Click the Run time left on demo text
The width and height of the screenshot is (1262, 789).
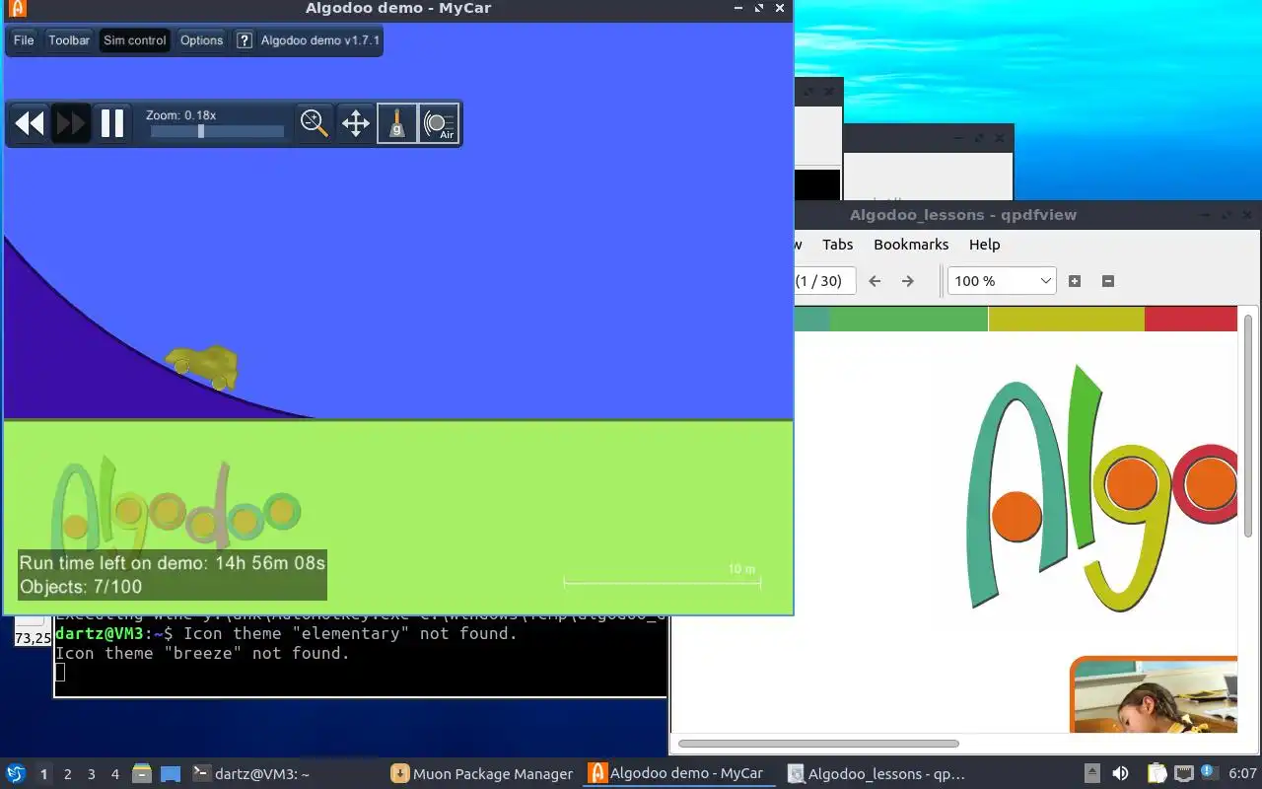173,563
